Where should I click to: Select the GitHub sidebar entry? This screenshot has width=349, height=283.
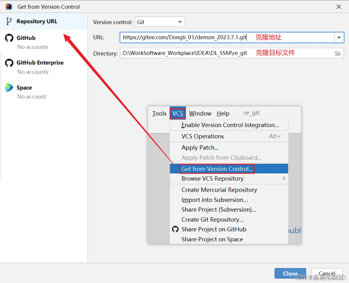[44, 42]
